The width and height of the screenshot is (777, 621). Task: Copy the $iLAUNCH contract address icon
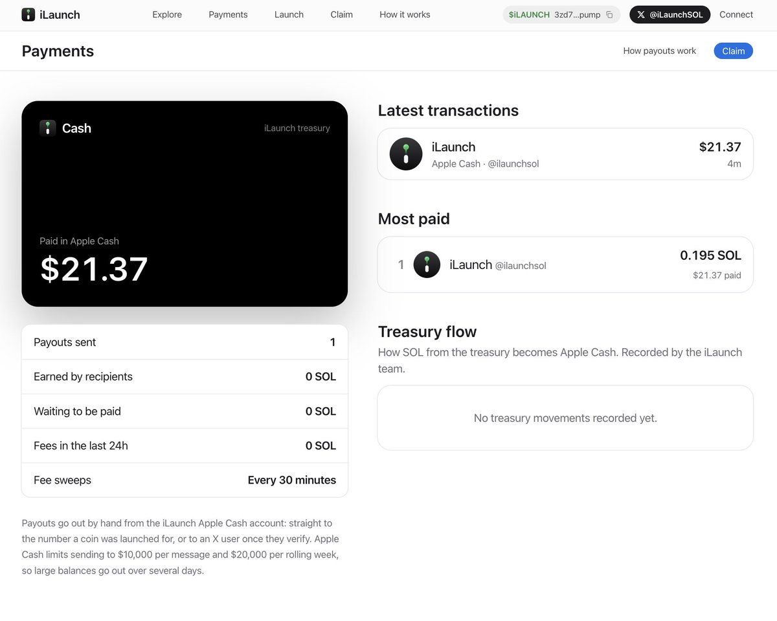(609, 14)
